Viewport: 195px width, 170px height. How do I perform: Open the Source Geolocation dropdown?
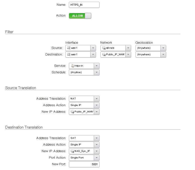pyautogui.click(x=163, y=48)
